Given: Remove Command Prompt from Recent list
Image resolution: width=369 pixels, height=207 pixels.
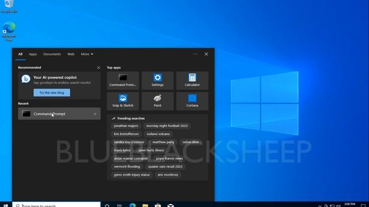Looking at the screenshot, I should coord(95,114).
